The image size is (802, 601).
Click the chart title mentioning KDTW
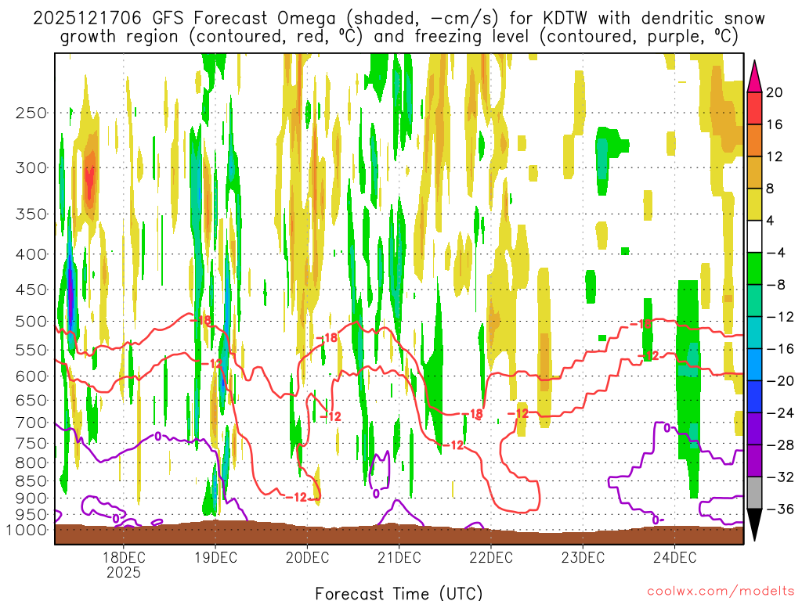click(399, 19)
